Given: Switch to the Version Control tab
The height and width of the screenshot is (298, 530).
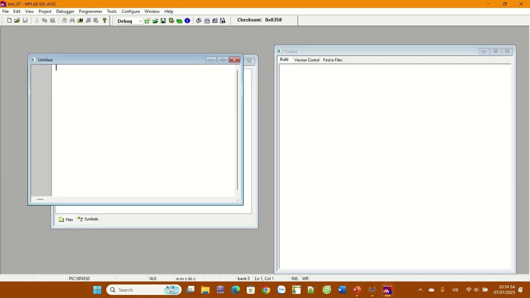Looking at the screenshot, I should pos(307,60).
